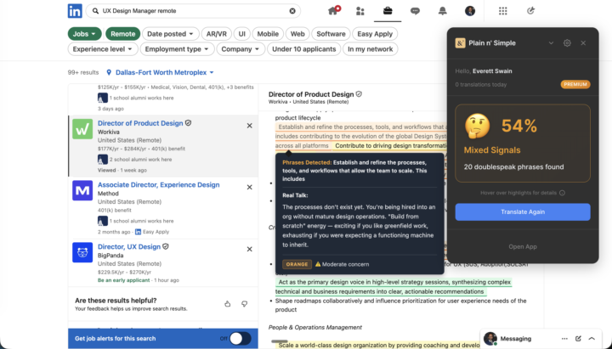The image size is (612, 349).
Task: Open Associate Director, Experience Design link
Action: pyautogui.click(x=158, y=185)
